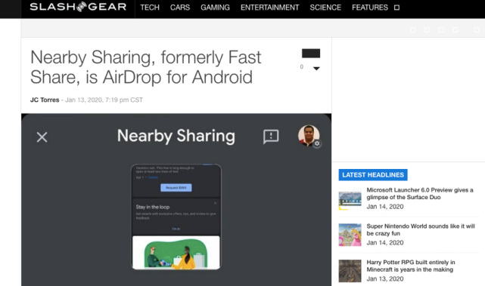Open Harry Potter RPG Minecraft headline

pos(410,266)
